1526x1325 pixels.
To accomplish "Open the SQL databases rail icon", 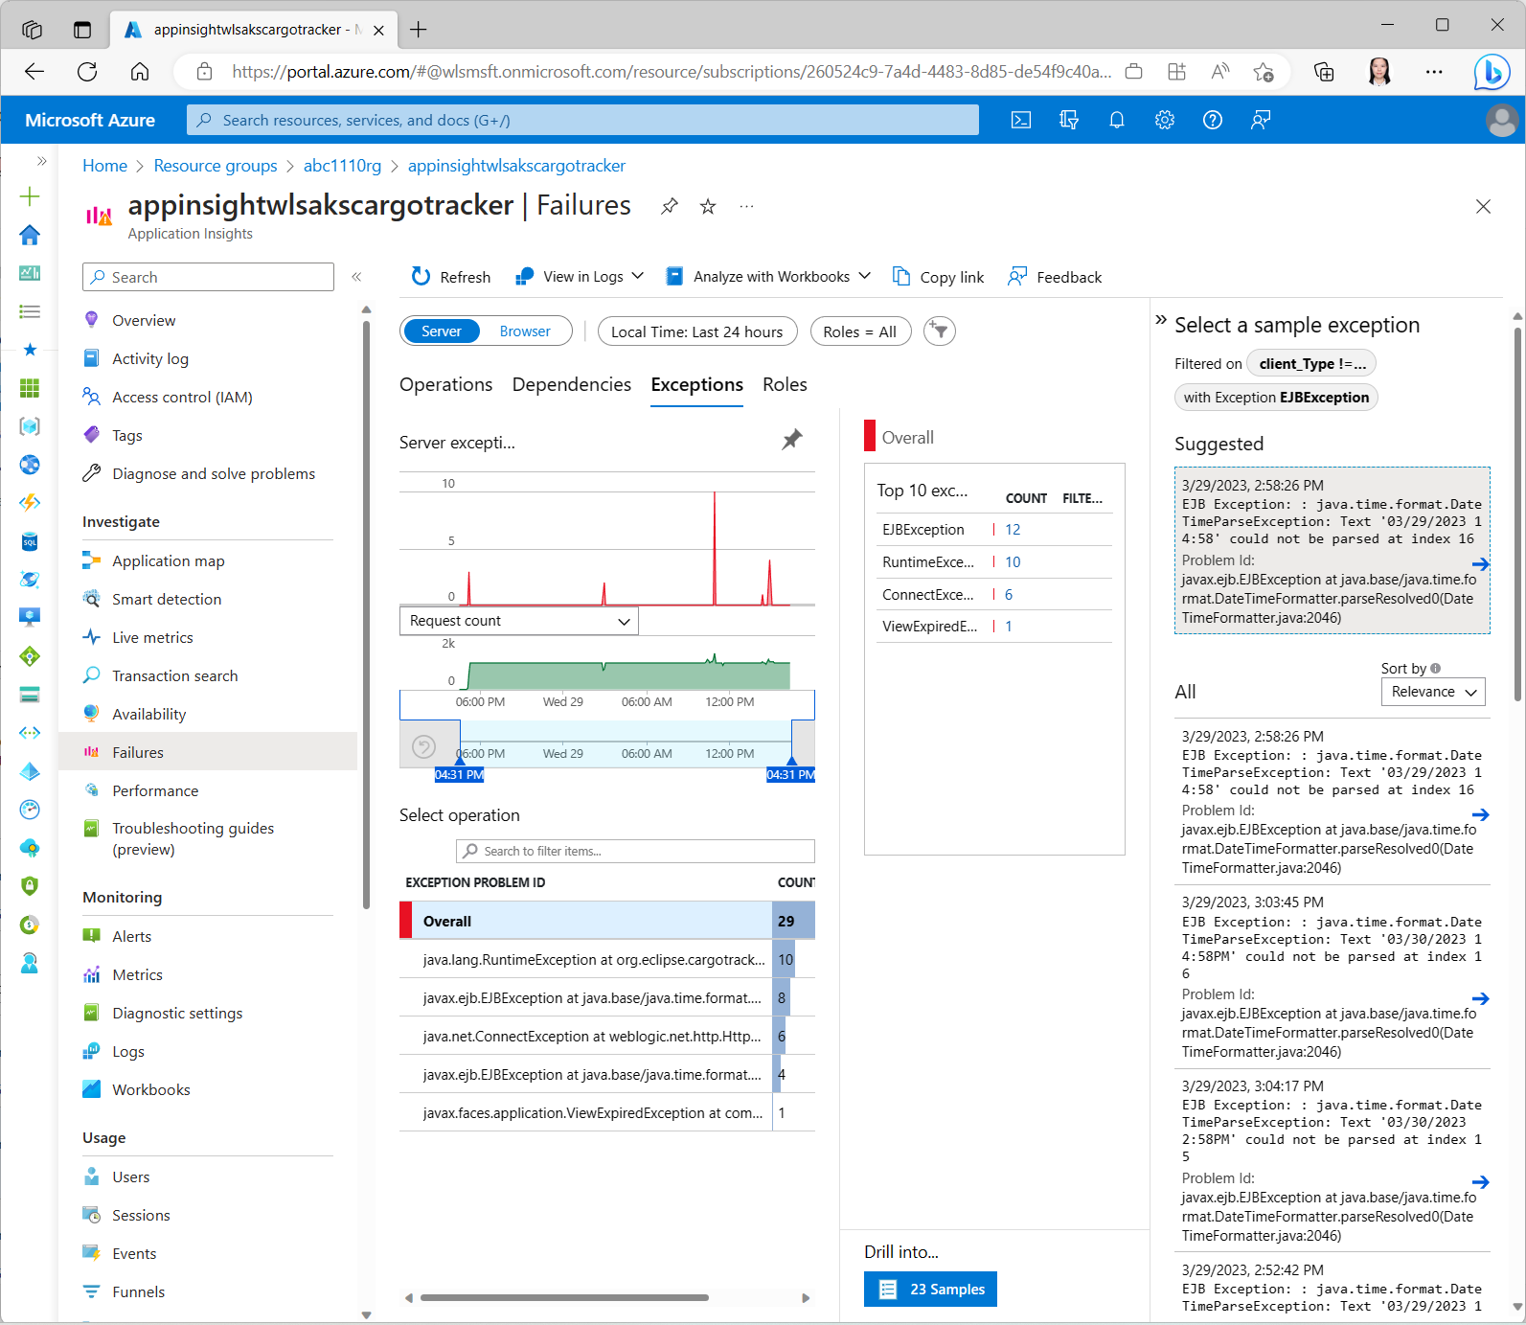I will click(30, 541).
